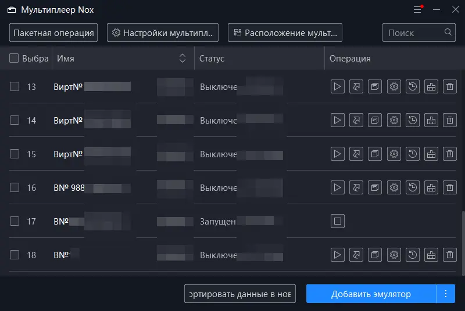Start emulator in row 16

pyautogui.click(x=338, y=187)
